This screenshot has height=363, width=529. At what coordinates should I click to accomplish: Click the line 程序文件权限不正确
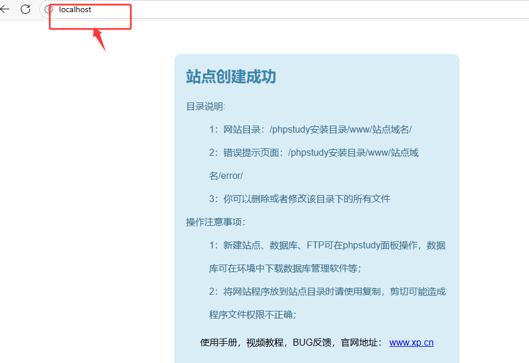252,315
